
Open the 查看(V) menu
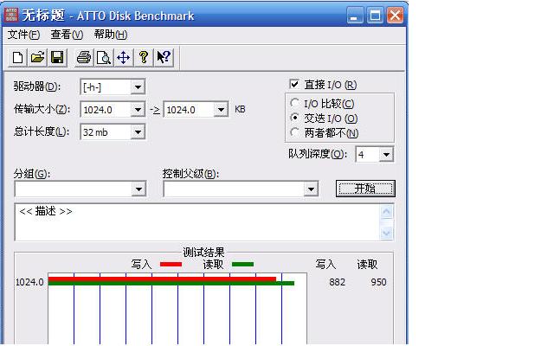(67, 35)
